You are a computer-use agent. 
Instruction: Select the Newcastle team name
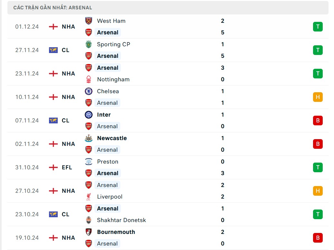(112, 138)
